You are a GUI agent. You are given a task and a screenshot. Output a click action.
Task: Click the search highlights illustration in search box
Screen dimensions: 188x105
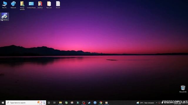point(41,102)
